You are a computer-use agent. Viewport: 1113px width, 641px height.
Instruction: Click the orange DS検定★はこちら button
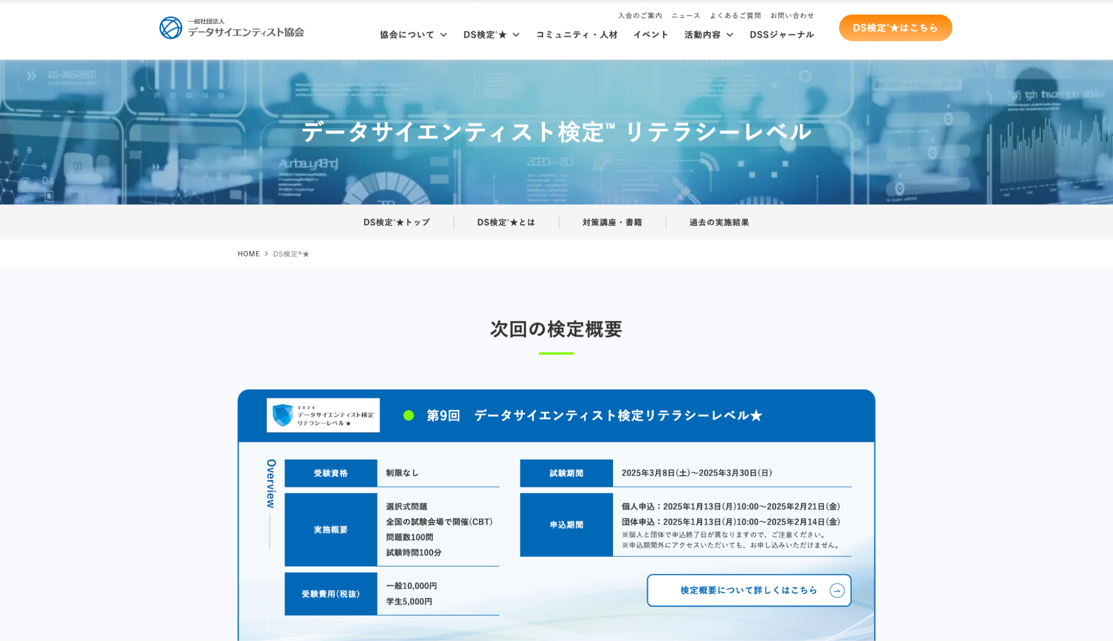click(895, 28)
